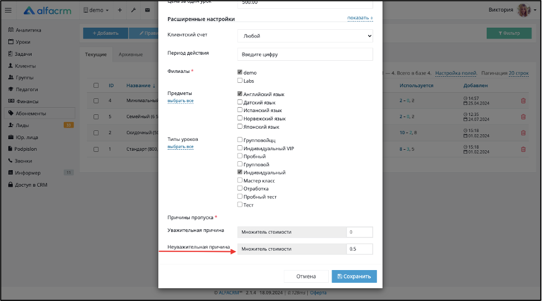Click the plus icon in top bar
This screenshot has width=542, height=301.
click(120, 10)
